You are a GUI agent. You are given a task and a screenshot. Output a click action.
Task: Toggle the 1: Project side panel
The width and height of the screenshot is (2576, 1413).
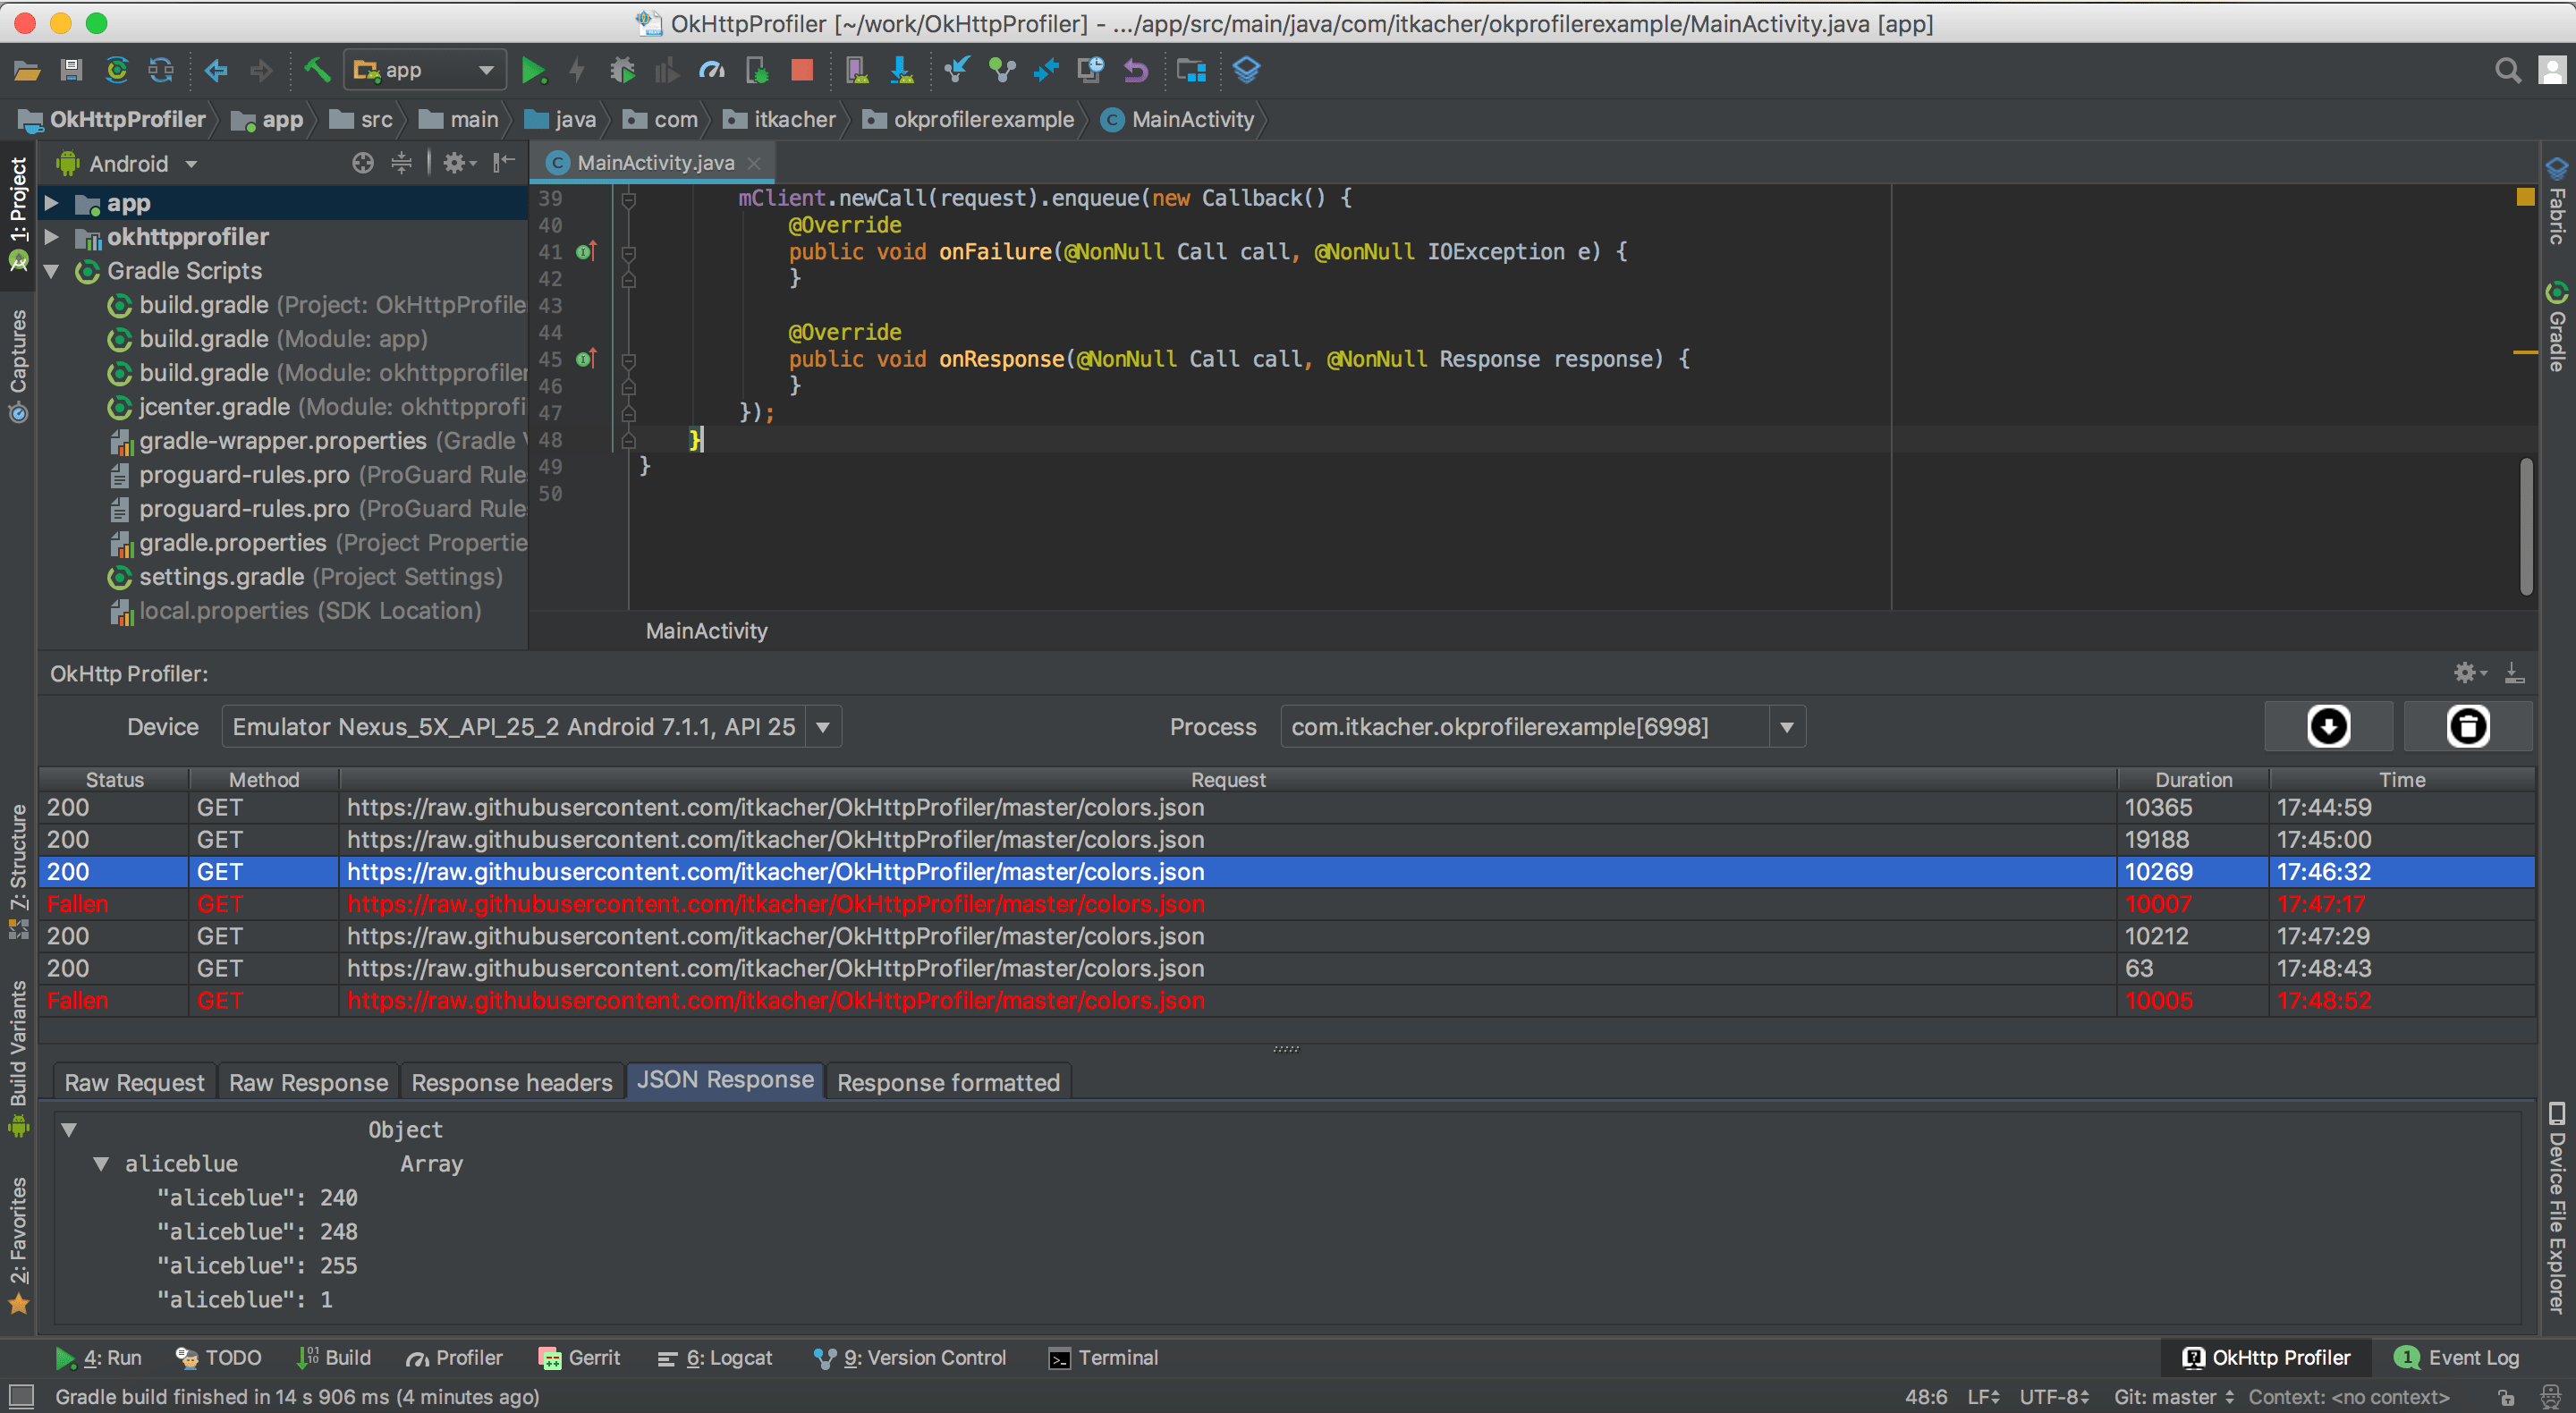18,214
